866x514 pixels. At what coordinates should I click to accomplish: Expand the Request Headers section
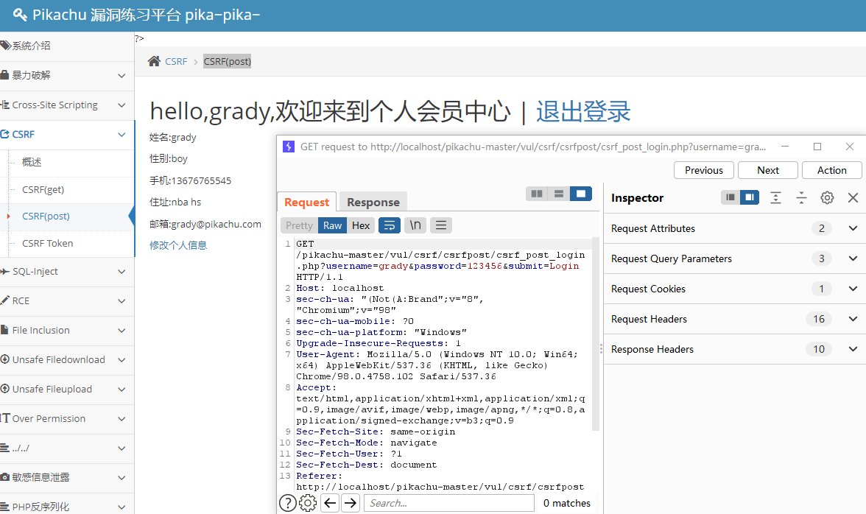(x=853, y=319)
